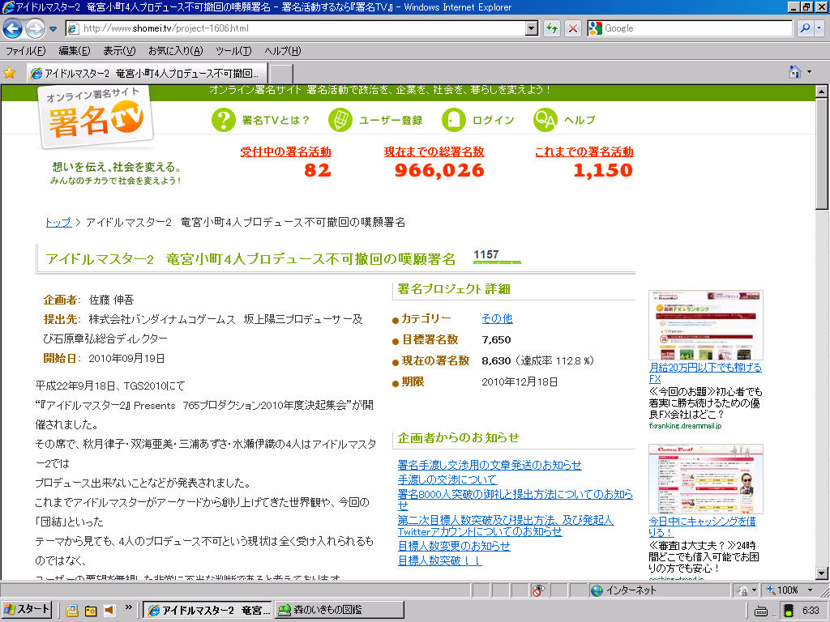Open the 月給20万円以下でも稼げるFX ad link
Viewport: 830px width, 622px height.
[705, 373]
